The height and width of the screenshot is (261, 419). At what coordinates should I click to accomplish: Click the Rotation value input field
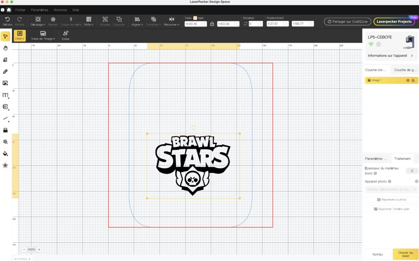[255, 24]
